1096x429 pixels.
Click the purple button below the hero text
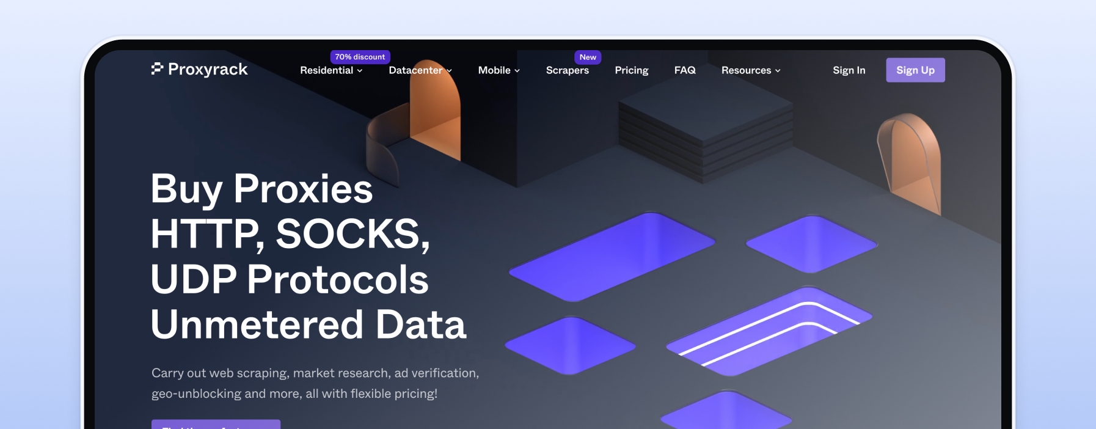pyautogui.click(x=216, y=424)
